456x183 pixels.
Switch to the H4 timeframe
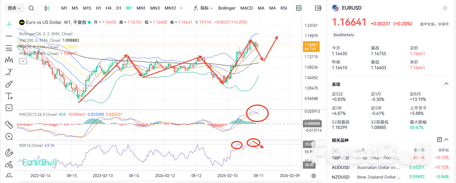(108, 8)
